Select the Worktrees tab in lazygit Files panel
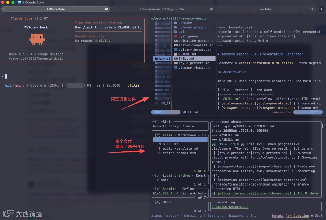The width and height of the screenshot is (326, 220). tap(187, 135)
